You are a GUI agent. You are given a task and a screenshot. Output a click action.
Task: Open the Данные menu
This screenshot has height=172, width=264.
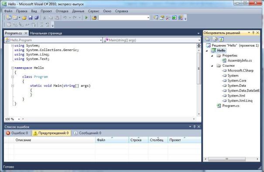[78, 11]
